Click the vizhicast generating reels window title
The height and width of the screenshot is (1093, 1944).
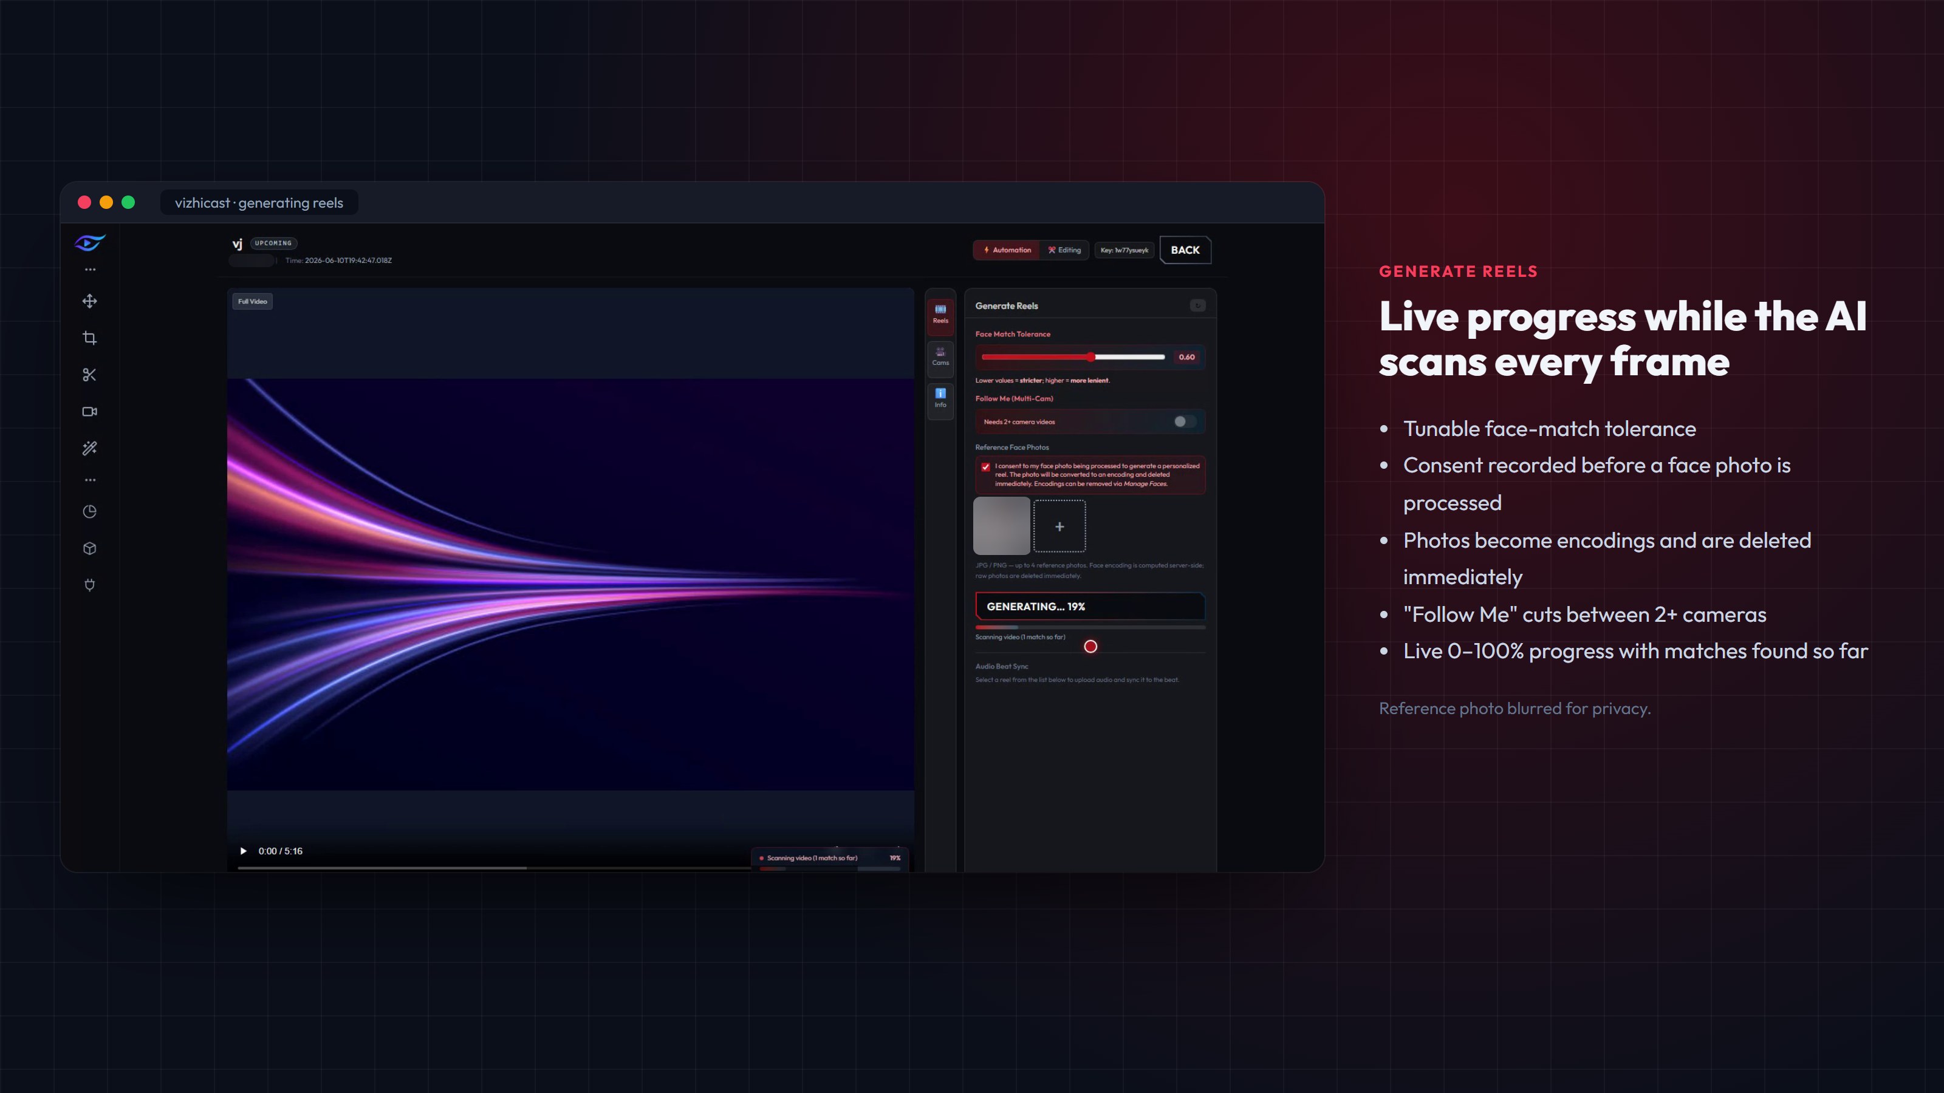259,203
